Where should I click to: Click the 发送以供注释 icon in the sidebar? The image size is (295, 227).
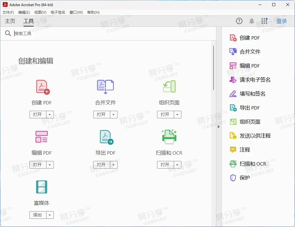tap(233, 136)
